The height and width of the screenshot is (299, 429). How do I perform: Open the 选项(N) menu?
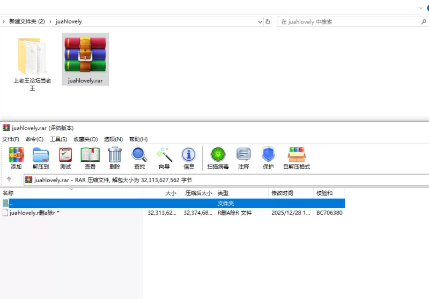[x=113, y=139]
